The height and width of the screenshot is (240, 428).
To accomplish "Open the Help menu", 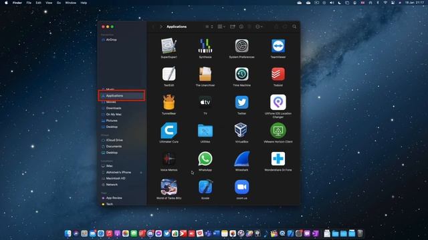I will pyautogui.click(x=84, y=3).
